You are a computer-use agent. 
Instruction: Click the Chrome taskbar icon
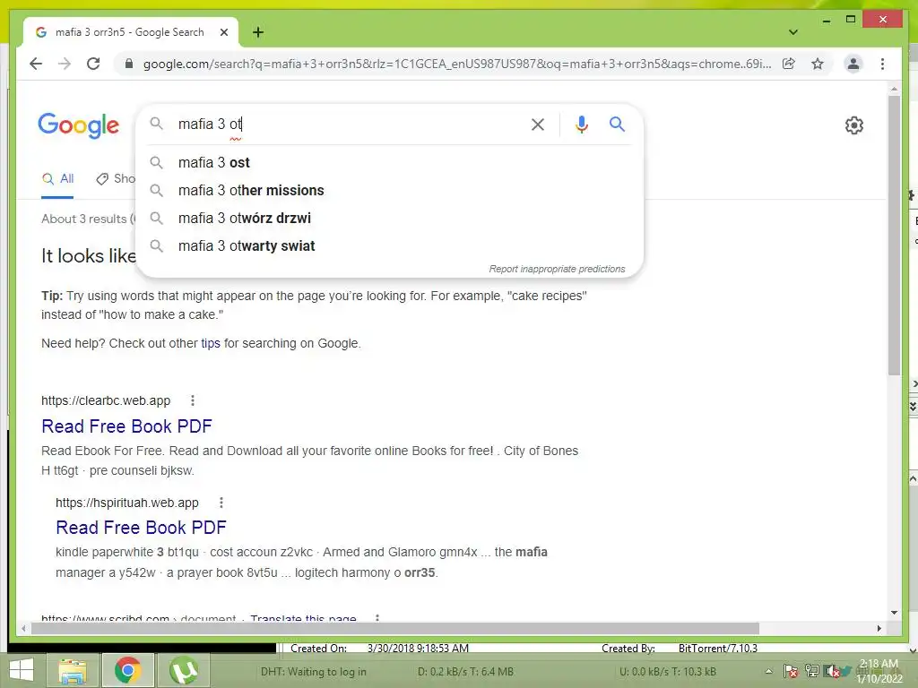pyautogui.click(x=127, y=670)
